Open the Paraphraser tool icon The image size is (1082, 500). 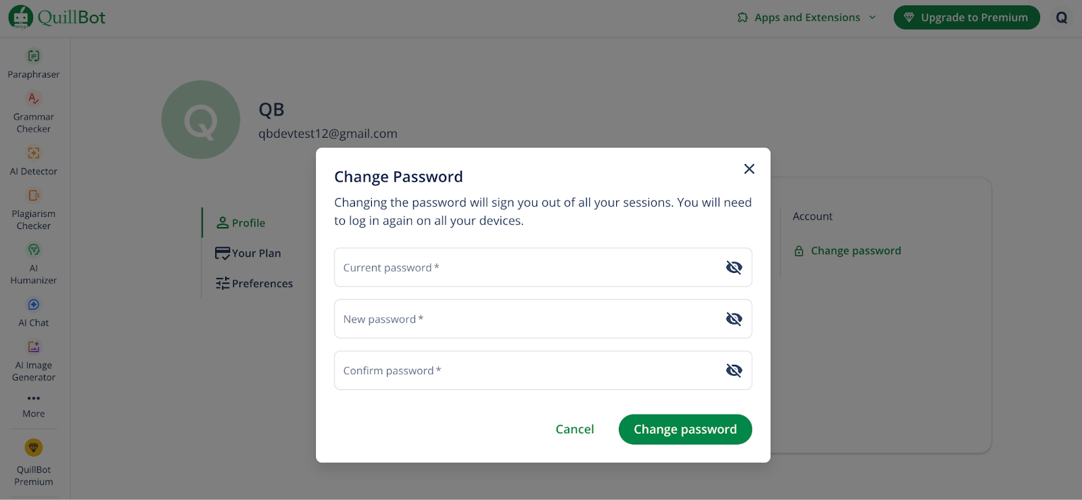[34, 56]
